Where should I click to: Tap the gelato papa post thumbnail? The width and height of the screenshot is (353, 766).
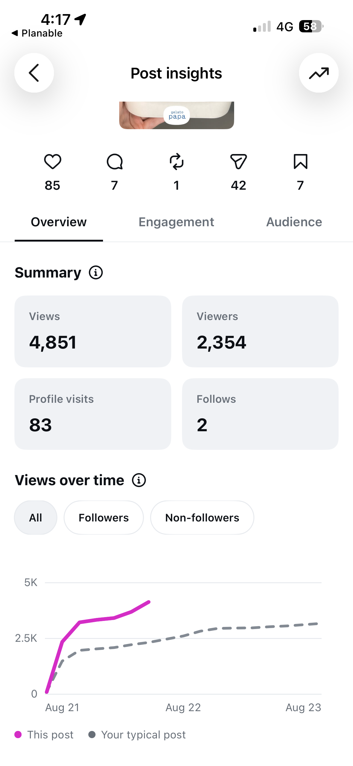click(177, 115)
